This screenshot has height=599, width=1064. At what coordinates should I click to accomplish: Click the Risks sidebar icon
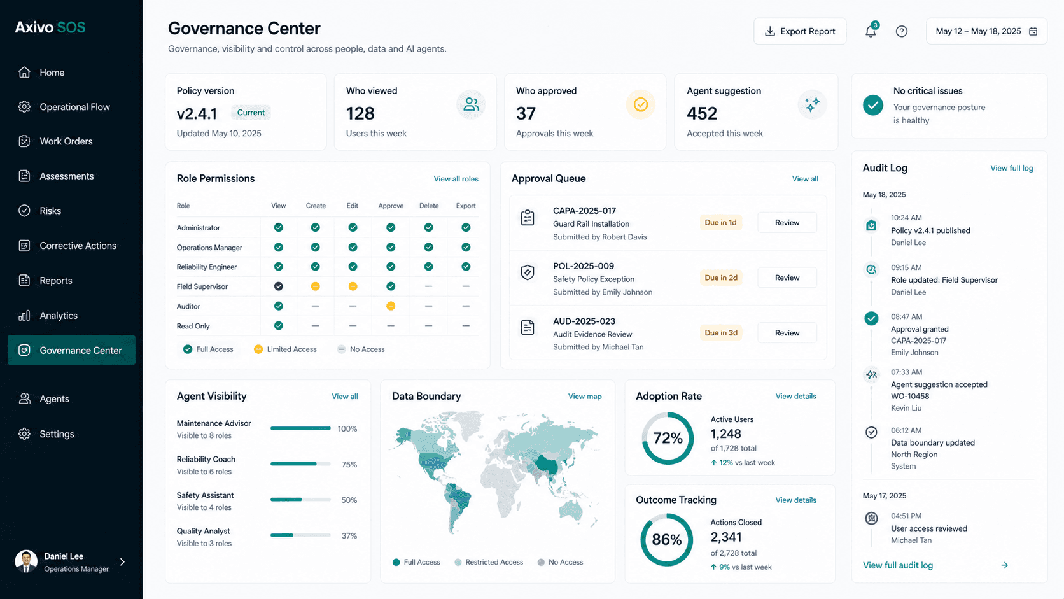click(24, 211)
